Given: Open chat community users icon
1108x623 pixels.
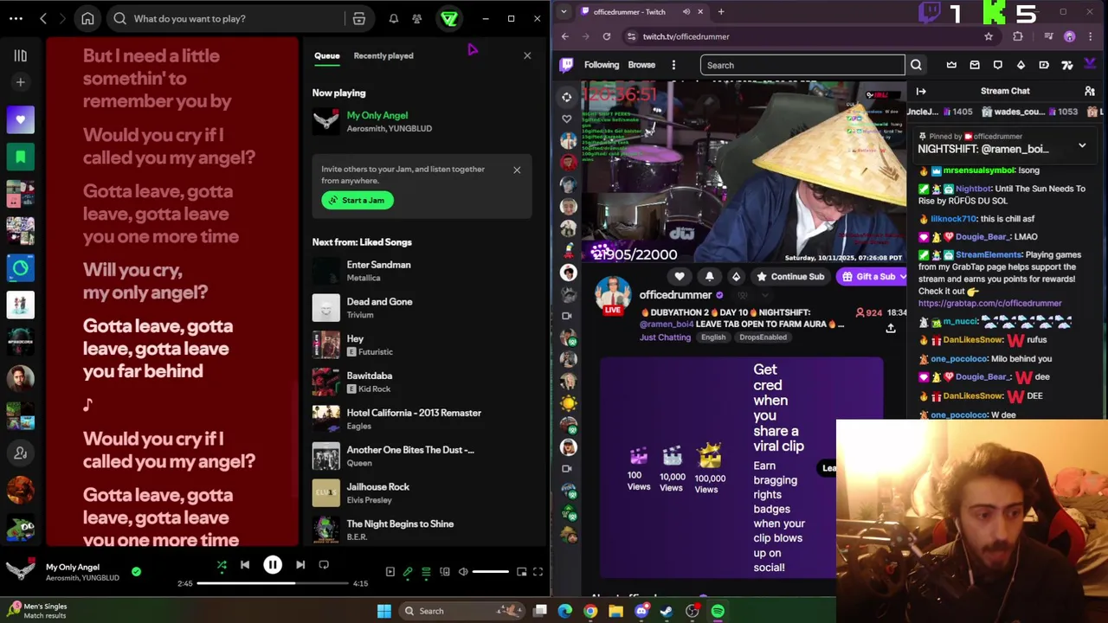Looking at the screenshot, I should 1090,91.
